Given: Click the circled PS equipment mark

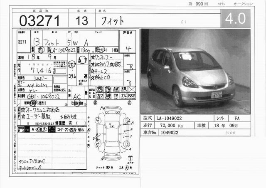Looking at the screenshot, I should click(x=100, y=89).
